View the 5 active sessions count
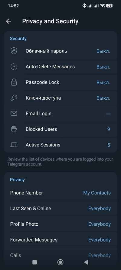121x270 pixels. (109, 145)
